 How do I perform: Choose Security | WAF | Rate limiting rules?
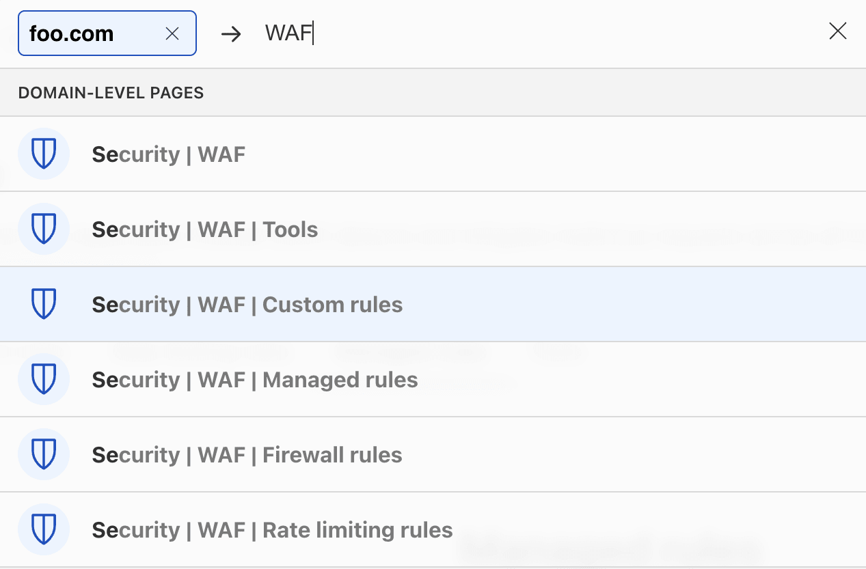coord(272,530)
